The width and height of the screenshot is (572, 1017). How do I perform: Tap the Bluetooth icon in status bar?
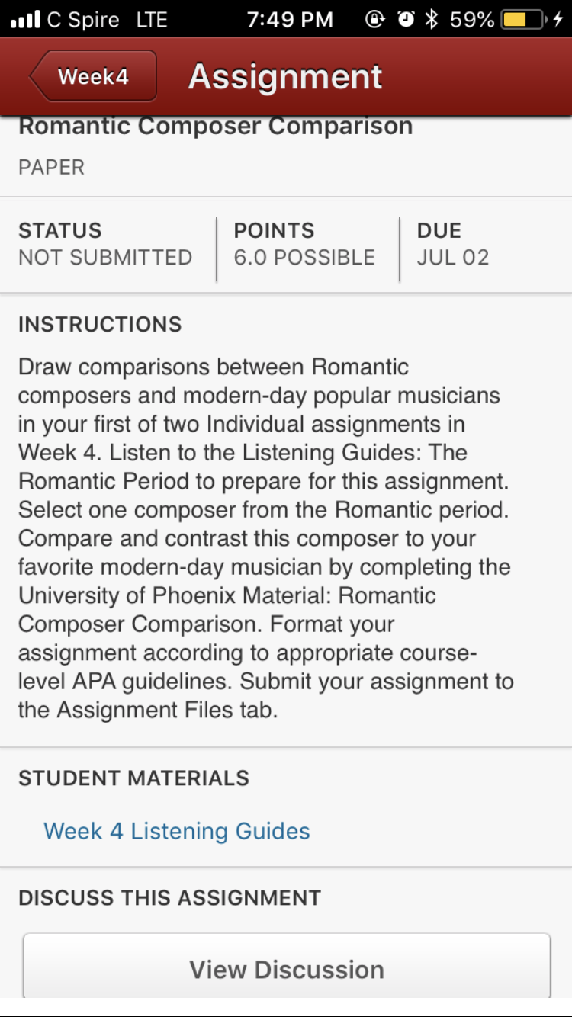pyautogui.click(x=432, y=19)
